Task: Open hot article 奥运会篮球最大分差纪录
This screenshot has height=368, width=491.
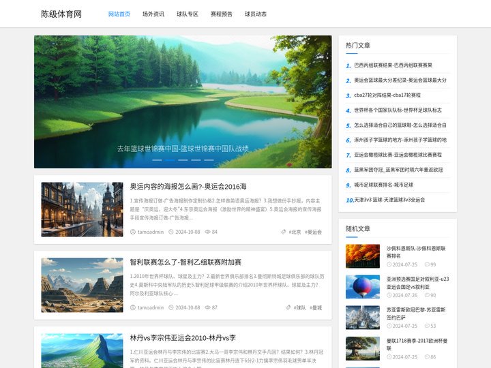Action: click(x=400, y=80)
